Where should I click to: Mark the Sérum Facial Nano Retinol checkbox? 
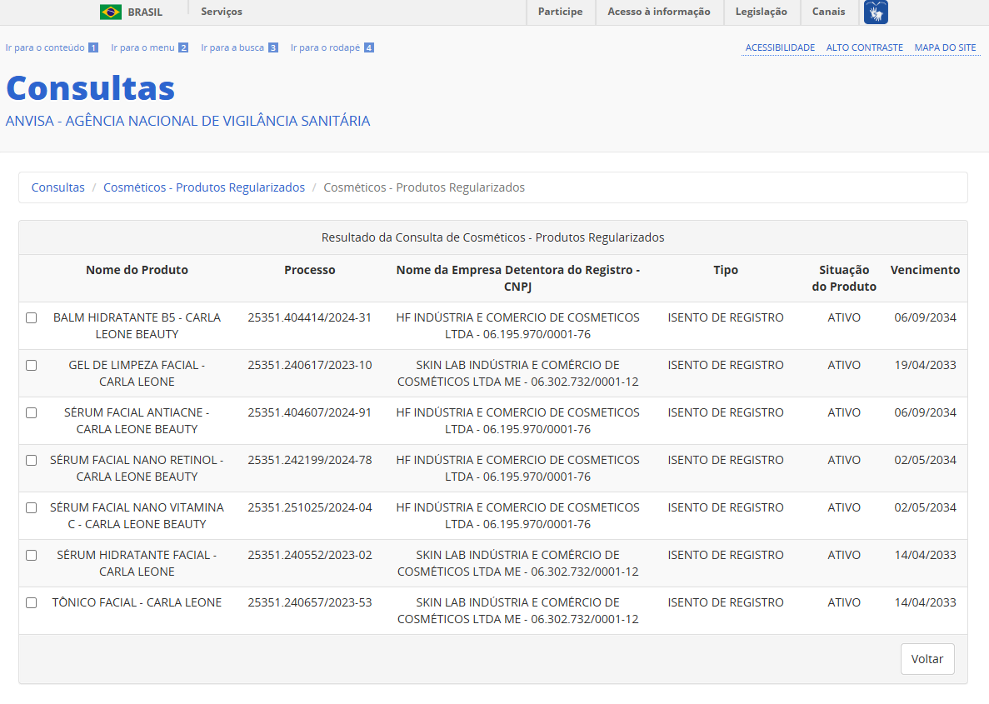pos(32,460)
